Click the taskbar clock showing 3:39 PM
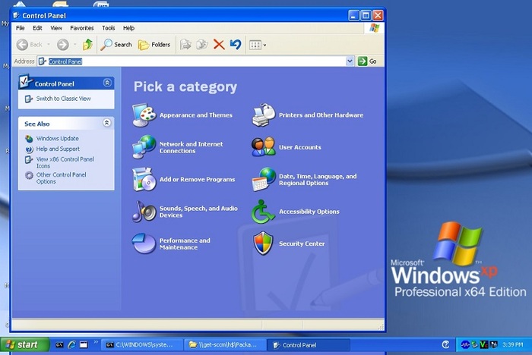This screenshot has width=532, height=355. (513, 345)
